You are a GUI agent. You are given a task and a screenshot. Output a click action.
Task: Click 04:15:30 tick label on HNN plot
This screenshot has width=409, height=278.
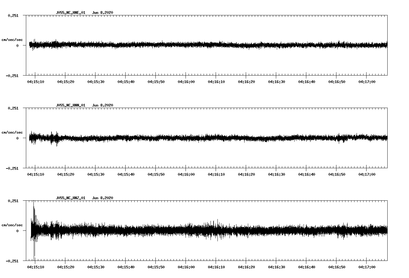tap(96, 175)
